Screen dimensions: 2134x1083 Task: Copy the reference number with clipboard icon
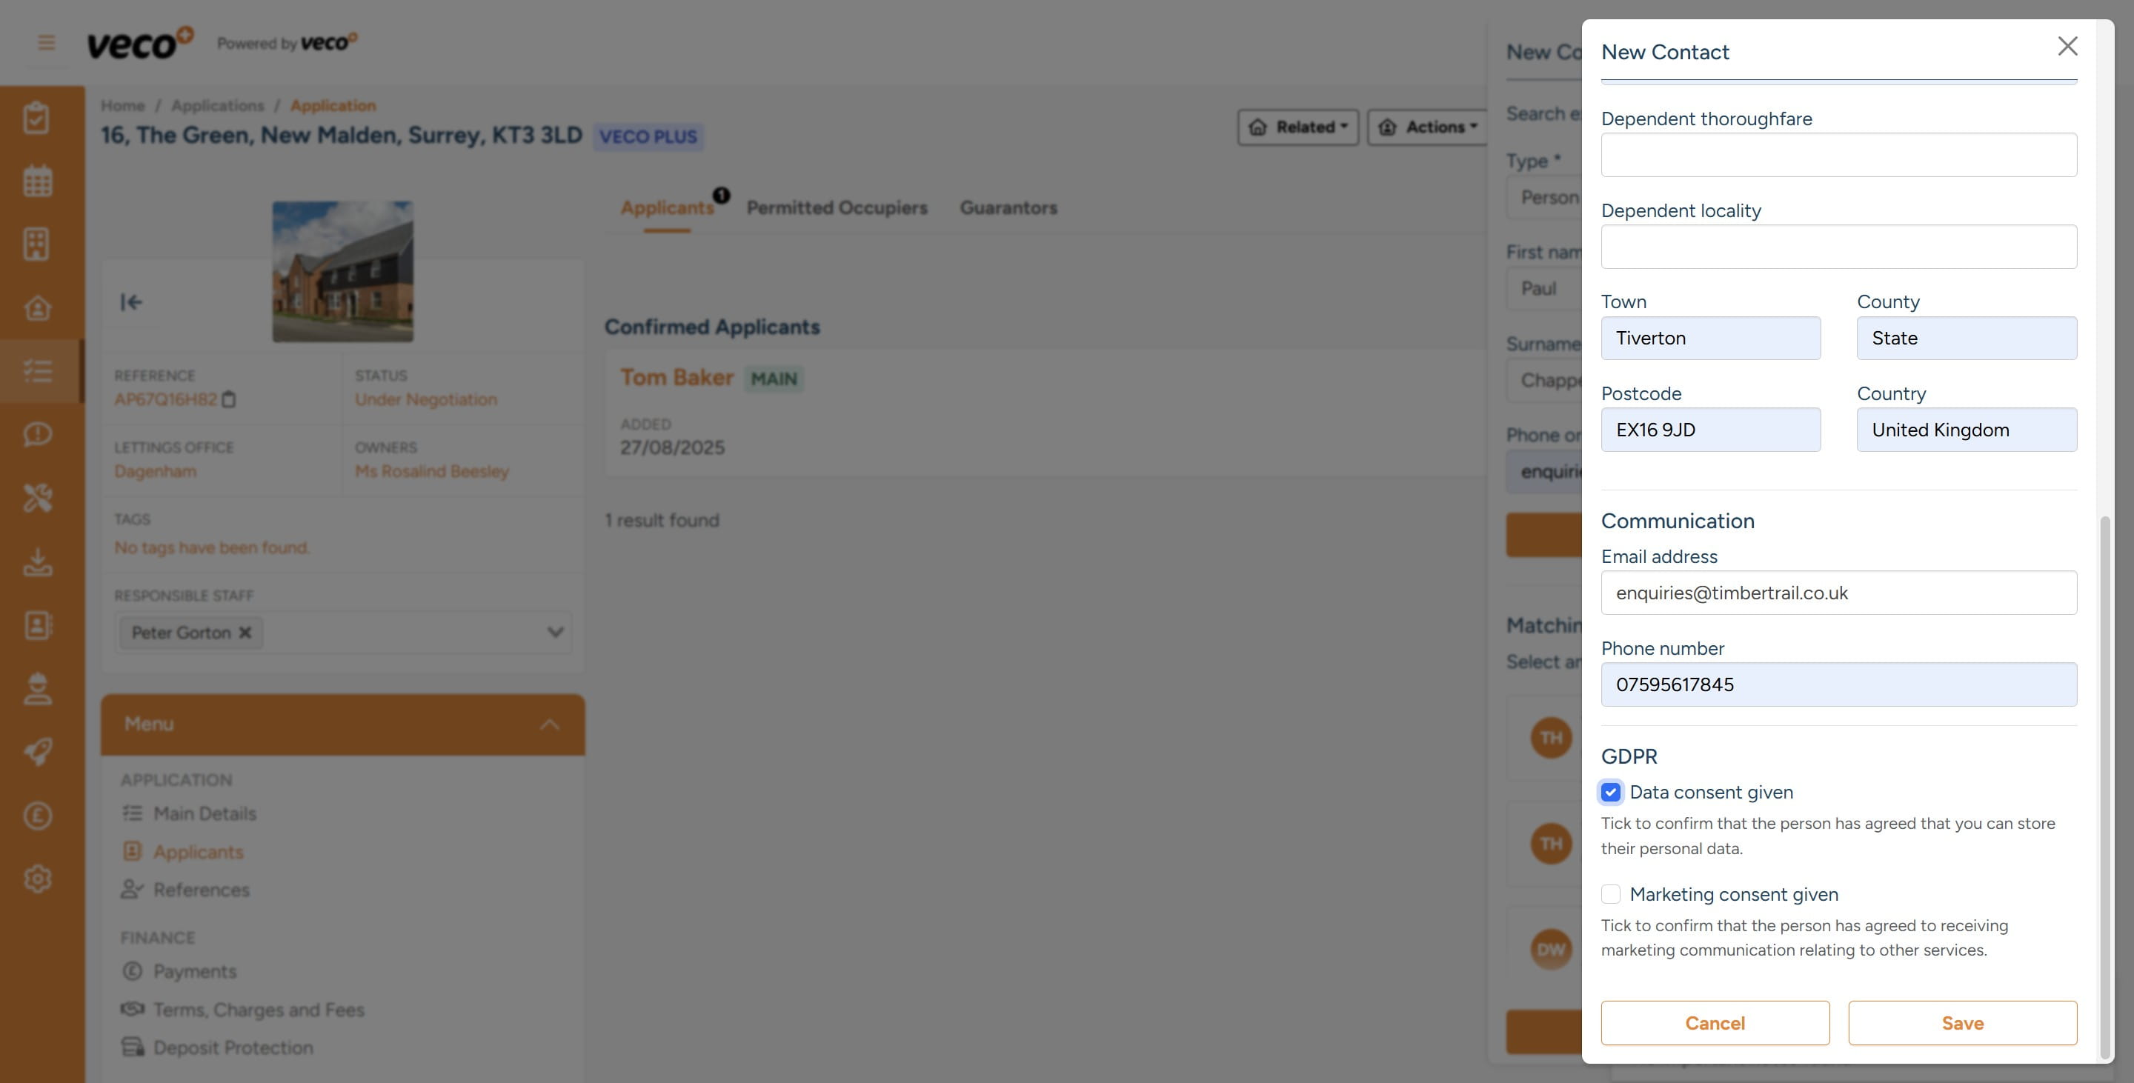coord(230,400)
